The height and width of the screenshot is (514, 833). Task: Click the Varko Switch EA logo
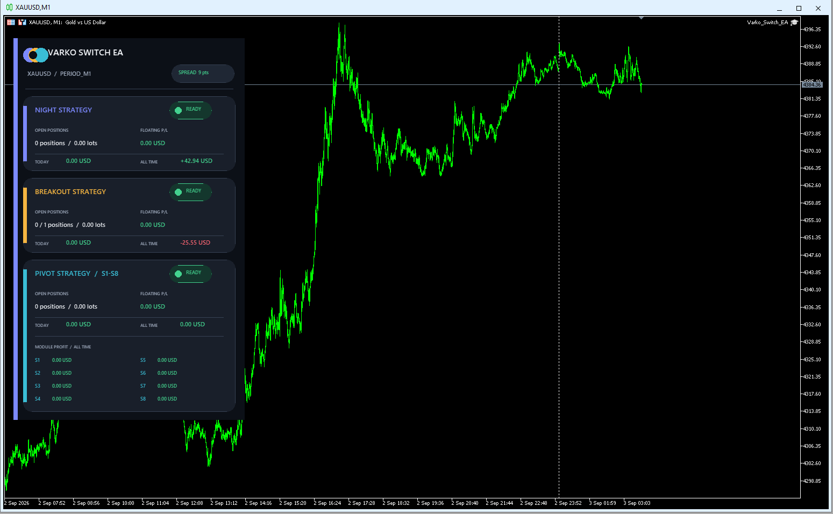coord(35,55)
